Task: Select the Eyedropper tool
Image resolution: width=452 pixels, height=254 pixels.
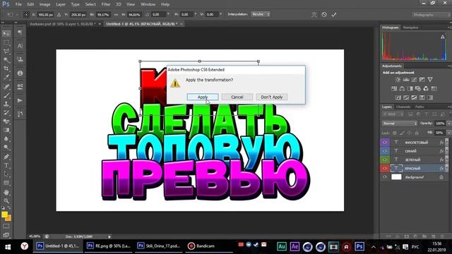Action: [x=6, y=77]
